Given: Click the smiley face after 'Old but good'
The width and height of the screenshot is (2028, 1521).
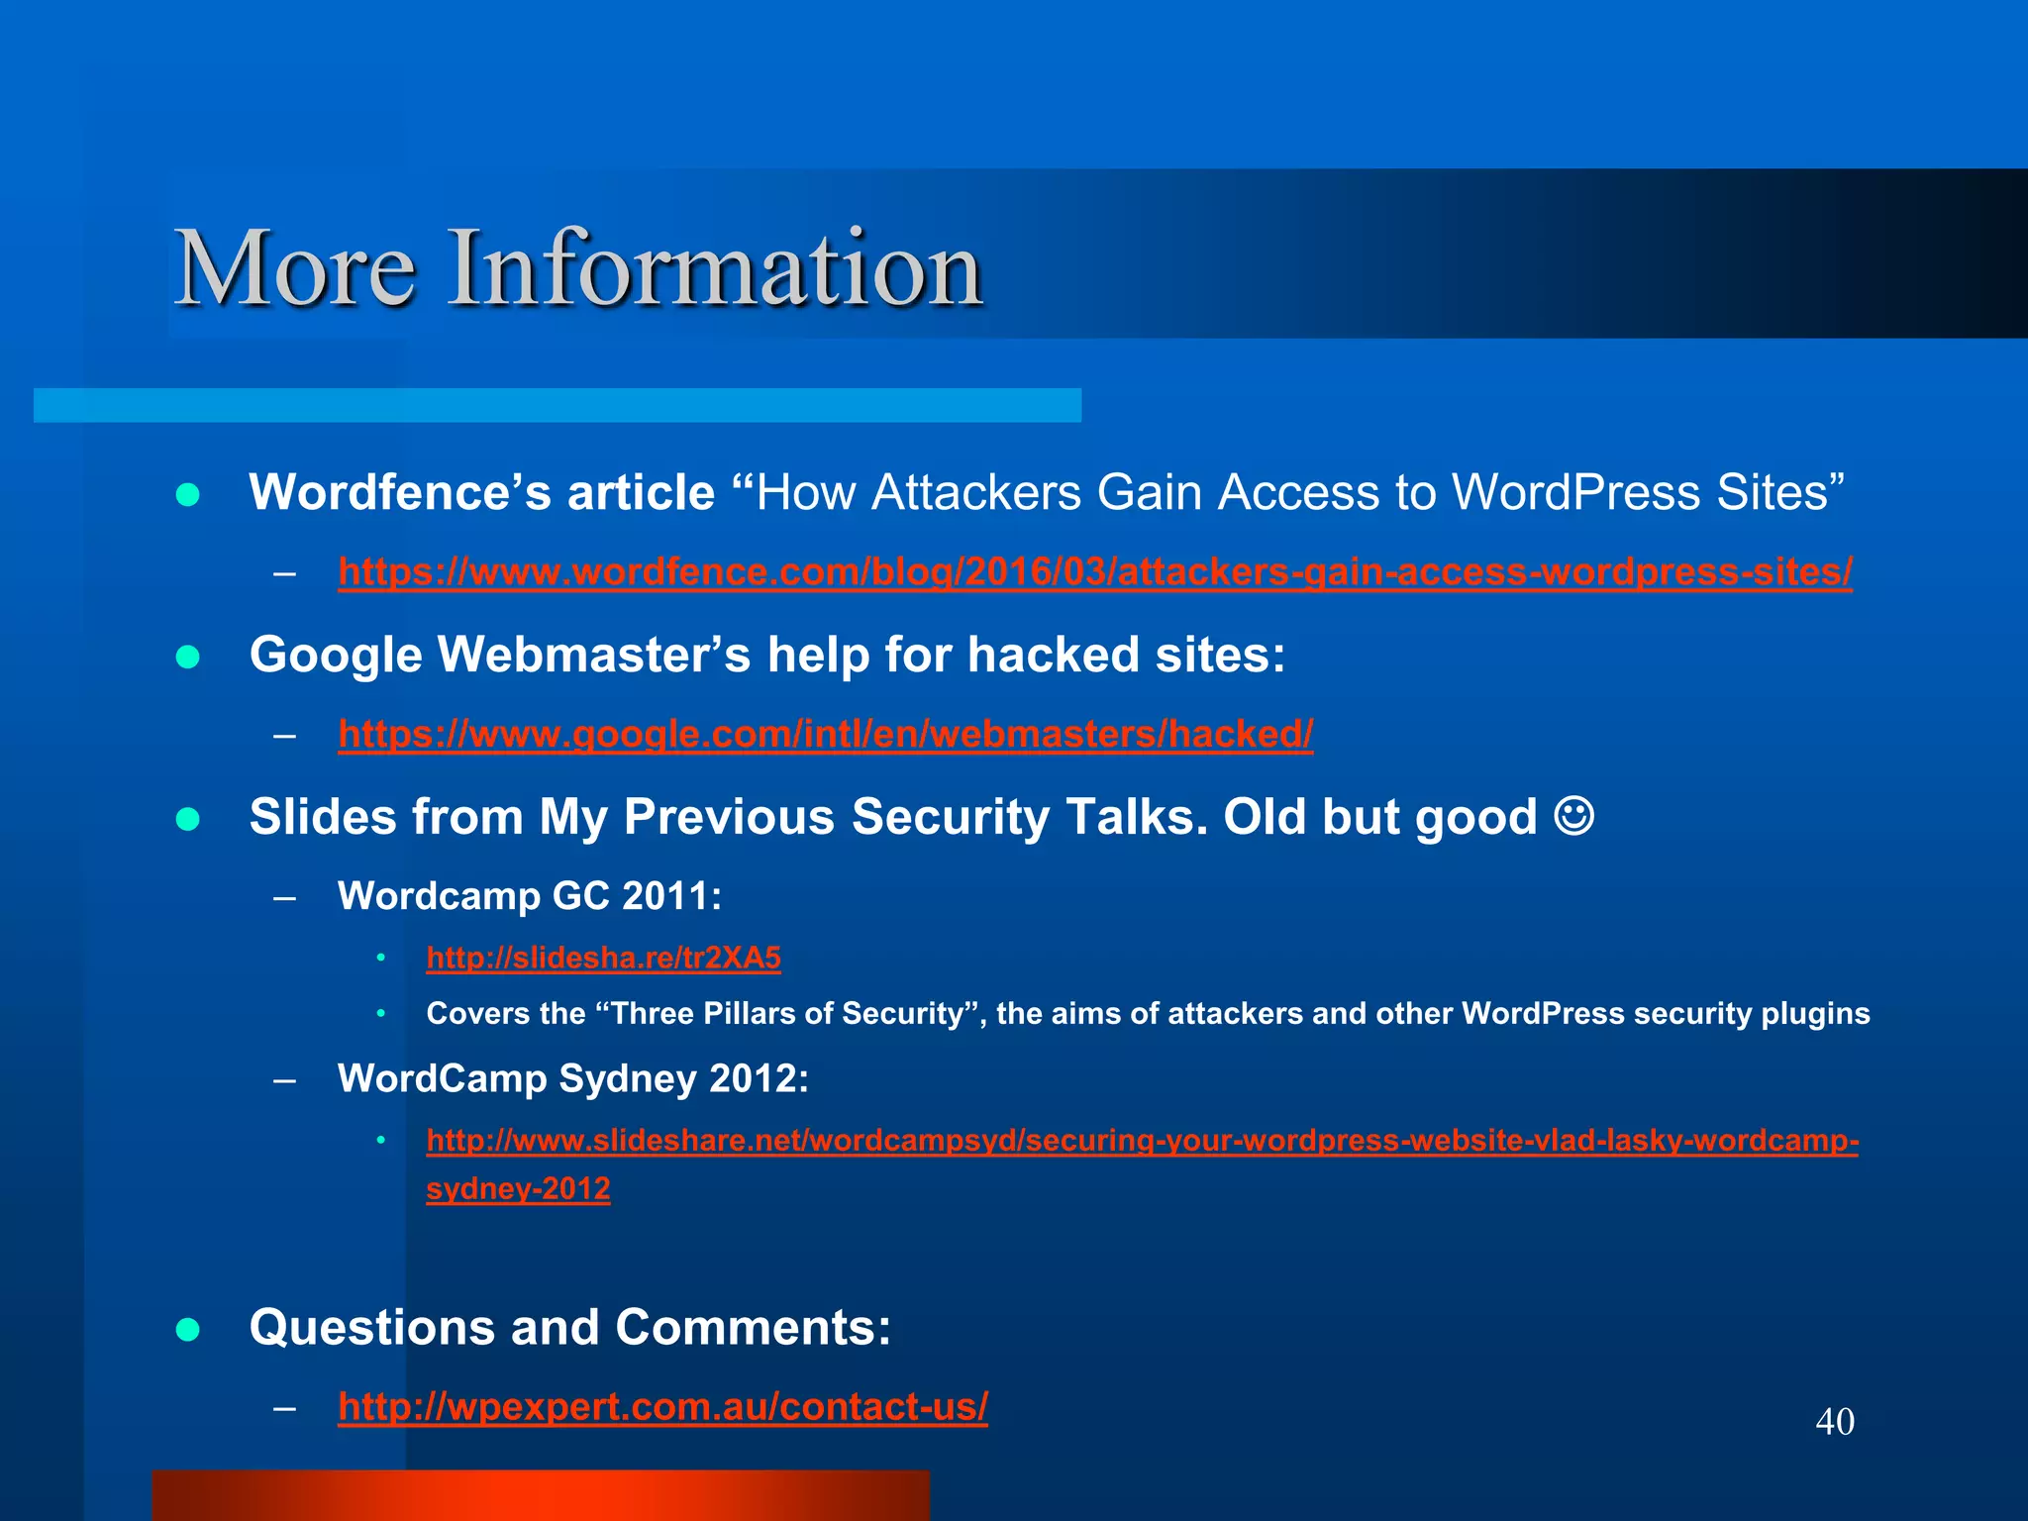Looking at the screenshot, I should click(x=1573, y=817).
